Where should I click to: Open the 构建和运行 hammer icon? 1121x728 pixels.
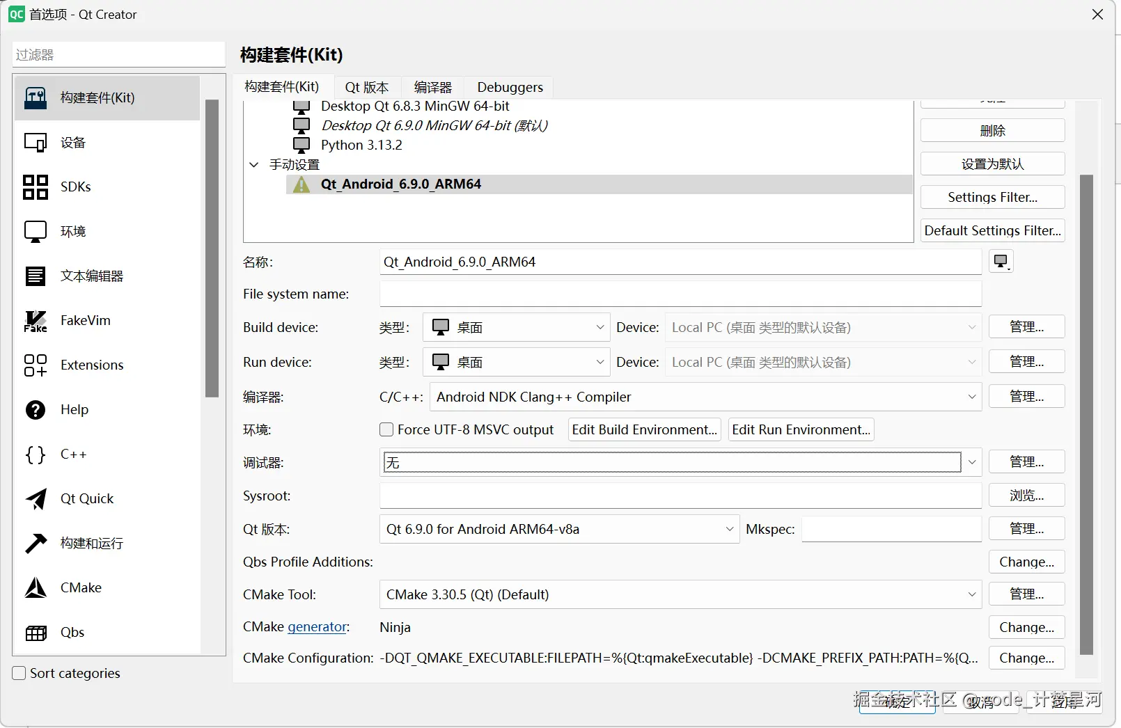click(x=36, y=544)
